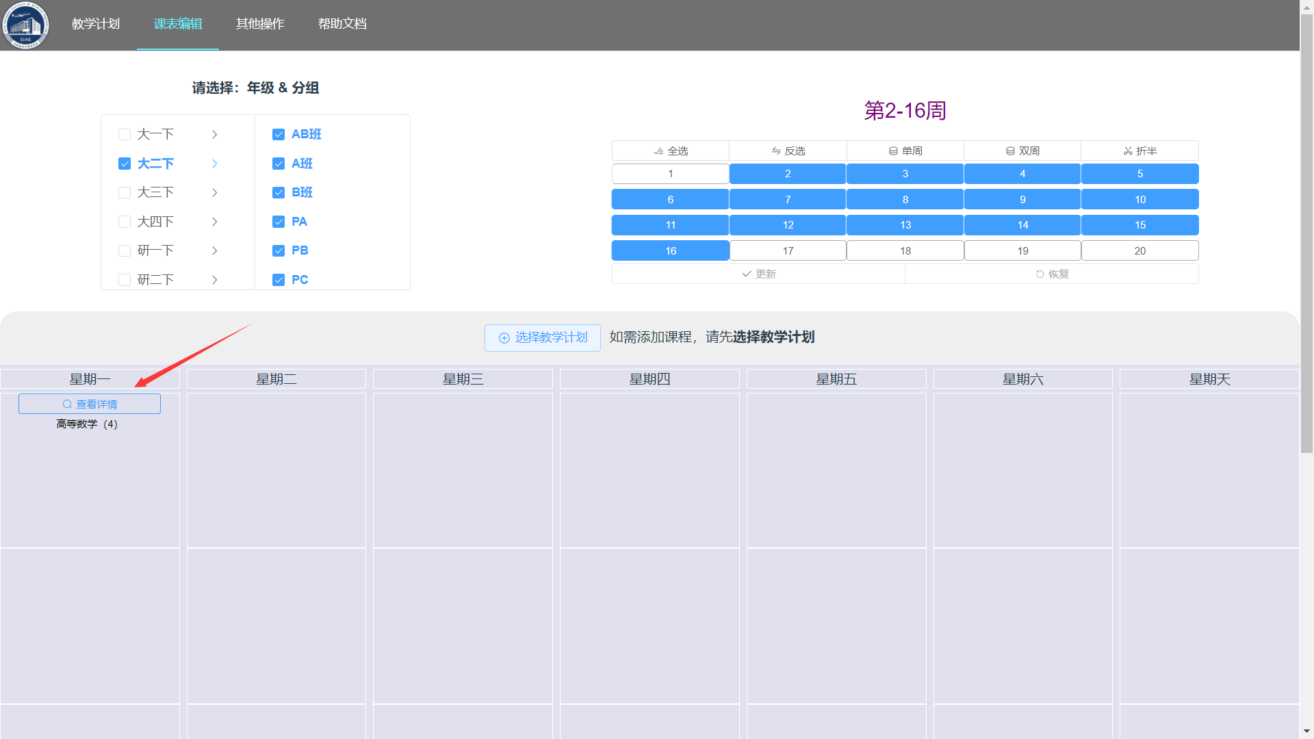The width and height of the screenshot is (1314, 739).
Task: Deselect week 11
Action: click(671, 225)
